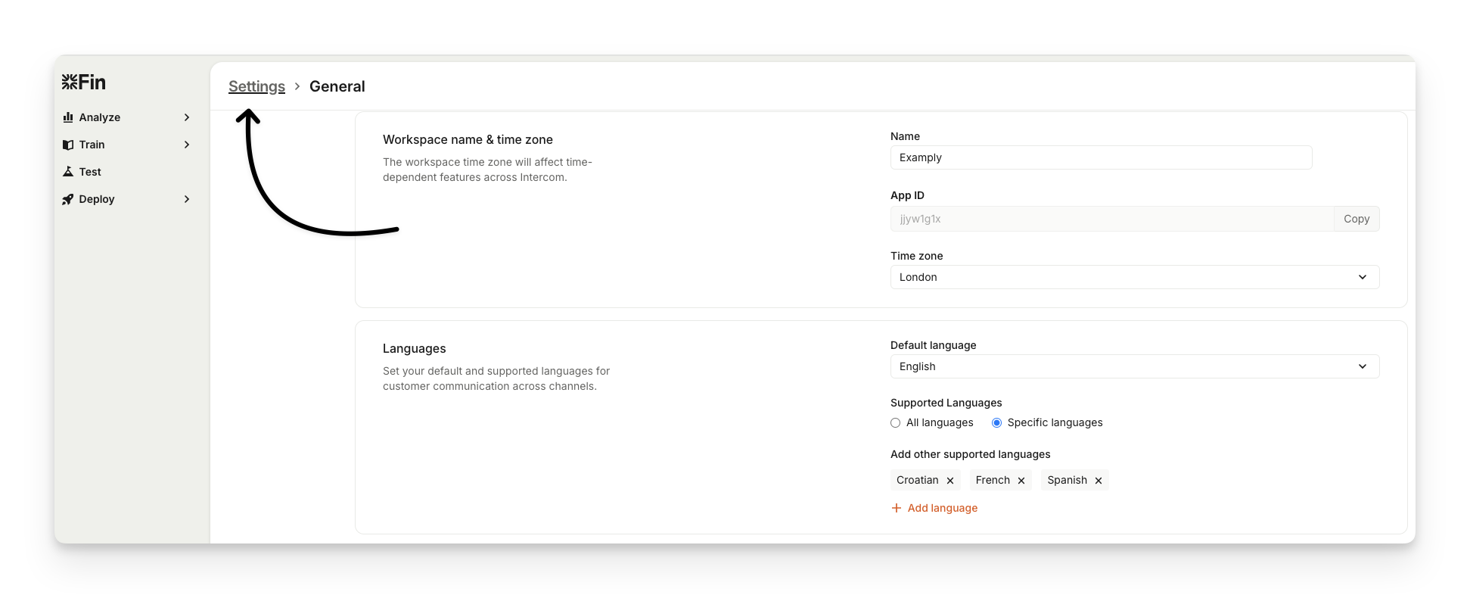Expand the Train submenu chevron

coord(187,145)
